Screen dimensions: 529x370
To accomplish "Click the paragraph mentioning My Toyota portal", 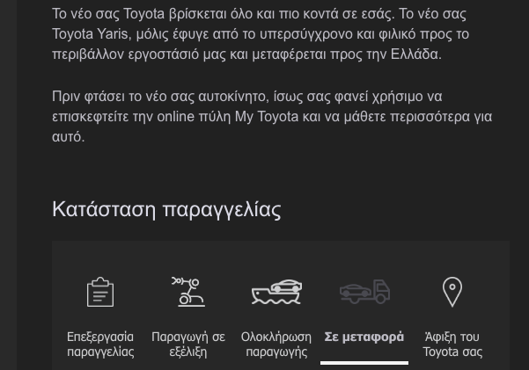I will click(272, 117).
